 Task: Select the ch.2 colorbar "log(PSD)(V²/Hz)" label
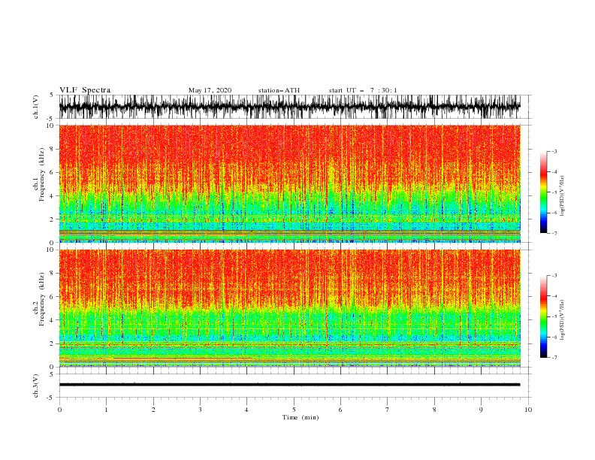click(x=562, y=319)
